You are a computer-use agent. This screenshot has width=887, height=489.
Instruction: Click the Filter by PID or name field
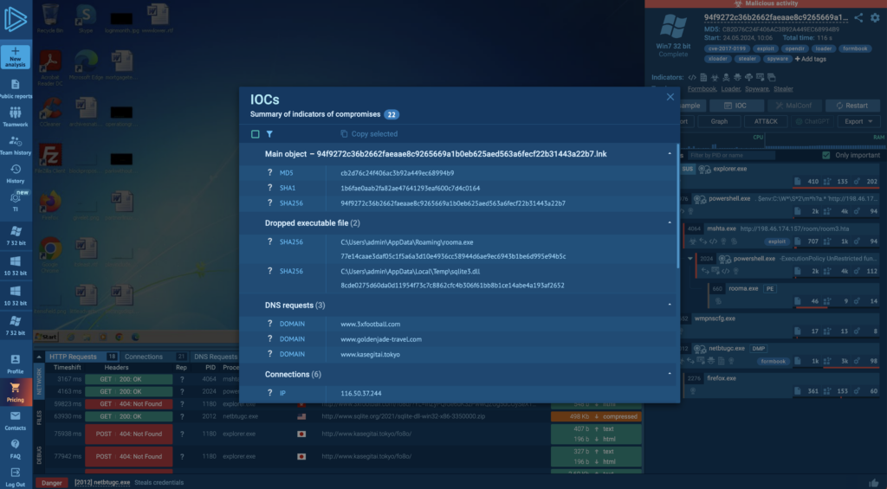coord(732,155)
